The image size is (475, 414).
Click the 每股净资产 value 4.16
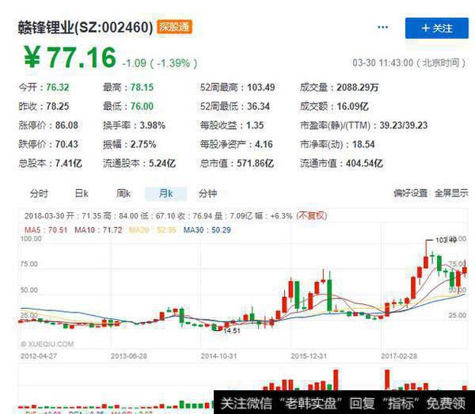click(x=264, y=144)
